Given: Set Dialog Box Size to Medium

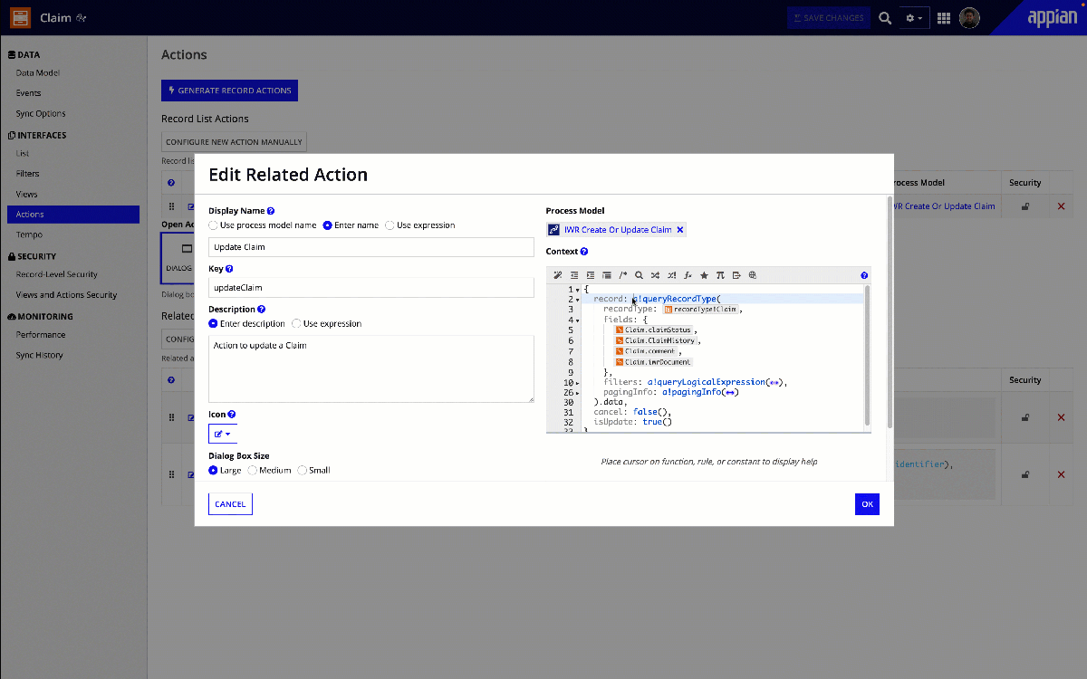Looking at the screenshot, I should tap(253, 471).
